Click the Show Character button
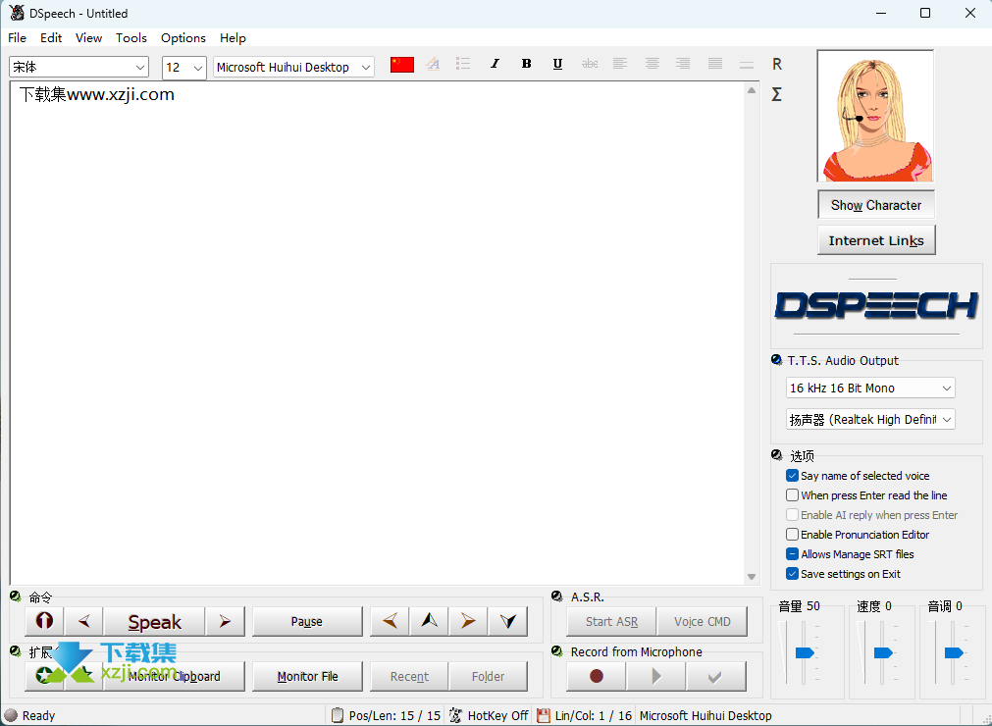Viewport: 992px width, 726px height. pyautogui.click(x=876, y=205)
